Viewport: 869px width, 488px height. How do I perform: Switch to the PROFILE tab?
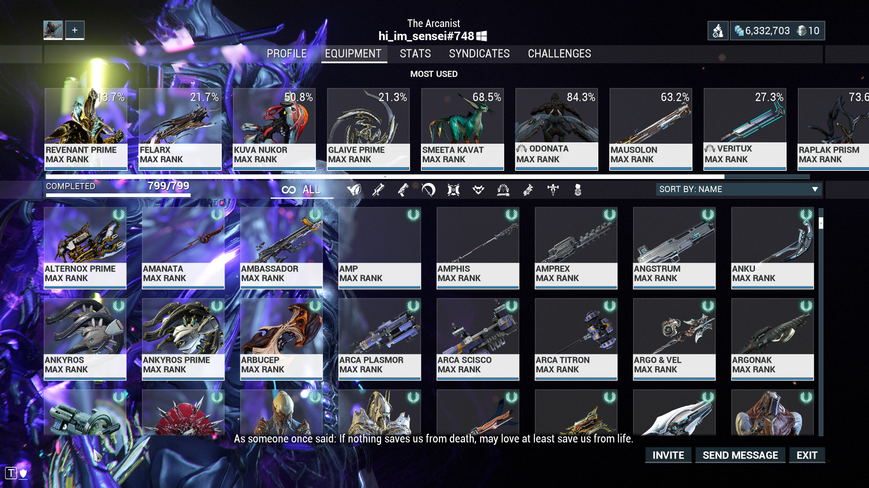coord(286,54)
